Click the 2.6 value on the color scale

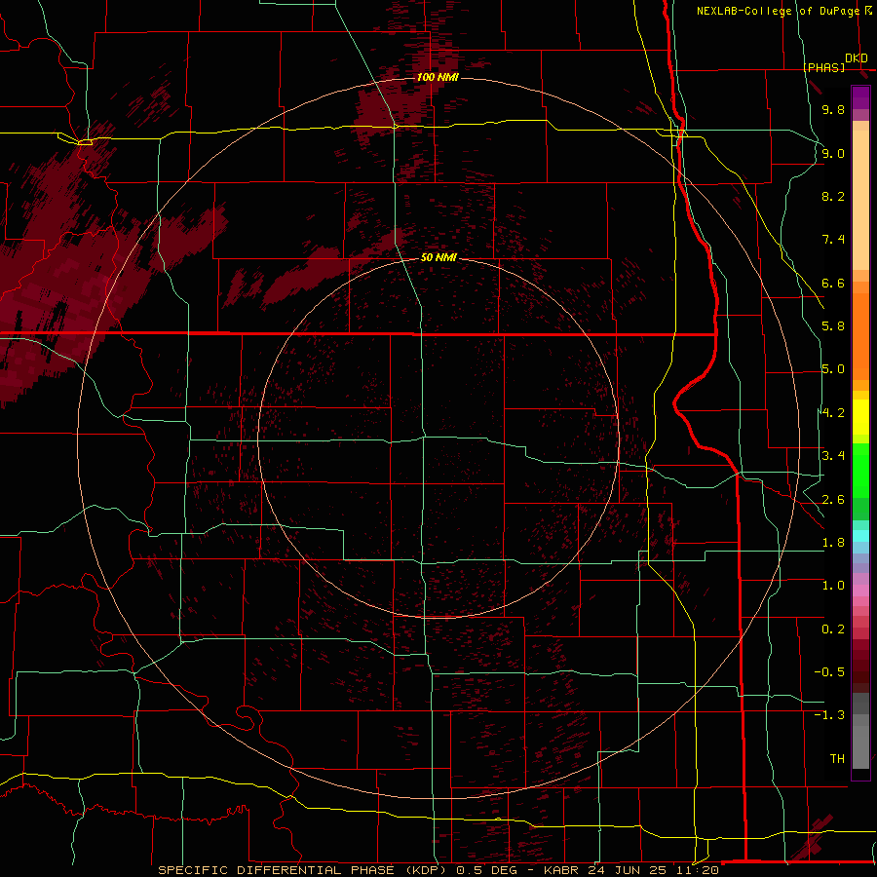[833, 500]
